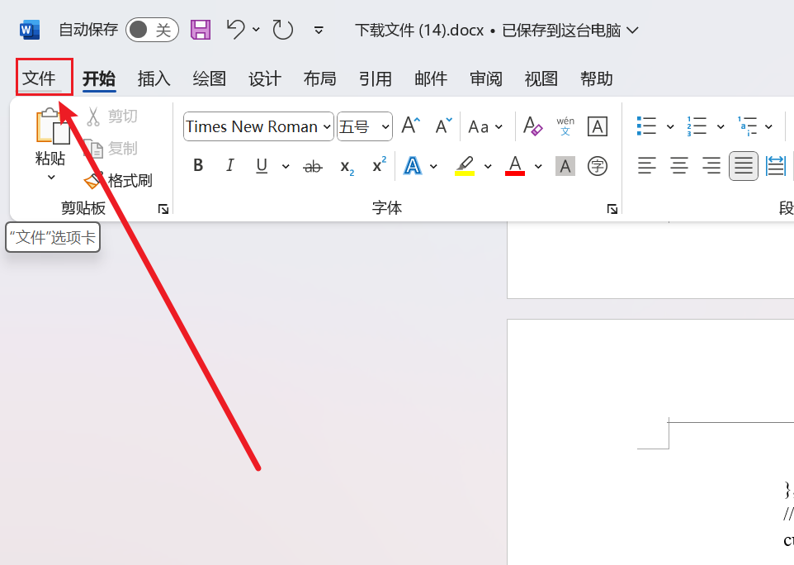This screenshot has height=565, width=794.
Task: Open the text effects dropdown arrow
Action: (x=433, y=166)
